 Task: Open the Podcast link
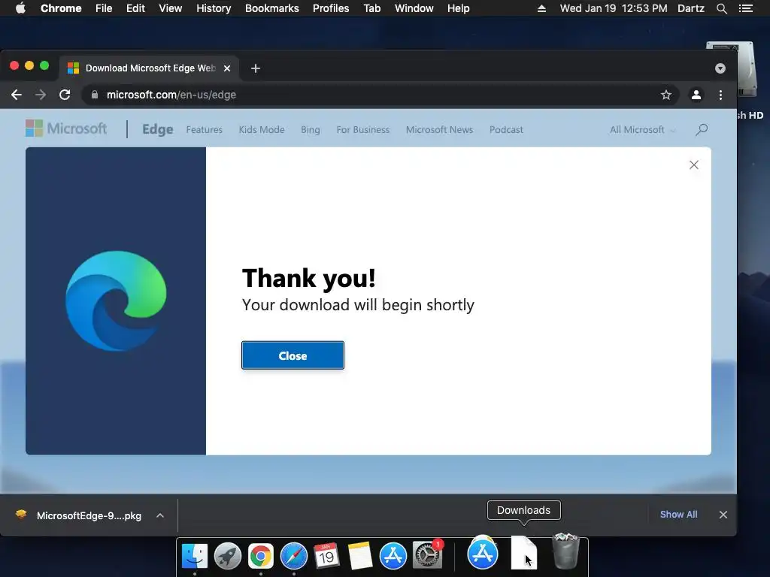(x=506, y=129)
